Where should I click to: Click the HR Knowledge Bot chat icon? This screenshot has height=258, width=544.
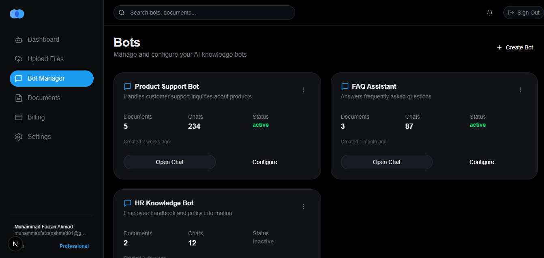128,203
